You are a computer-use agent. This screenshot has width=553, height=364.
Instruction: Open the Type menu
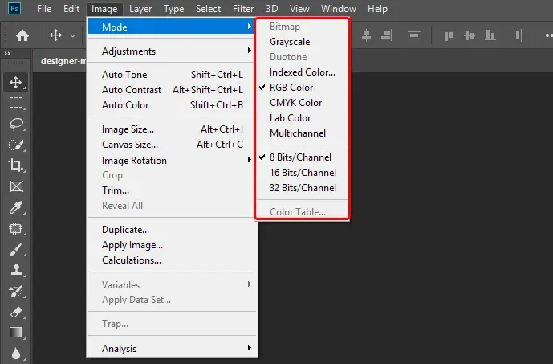[173, 9]
